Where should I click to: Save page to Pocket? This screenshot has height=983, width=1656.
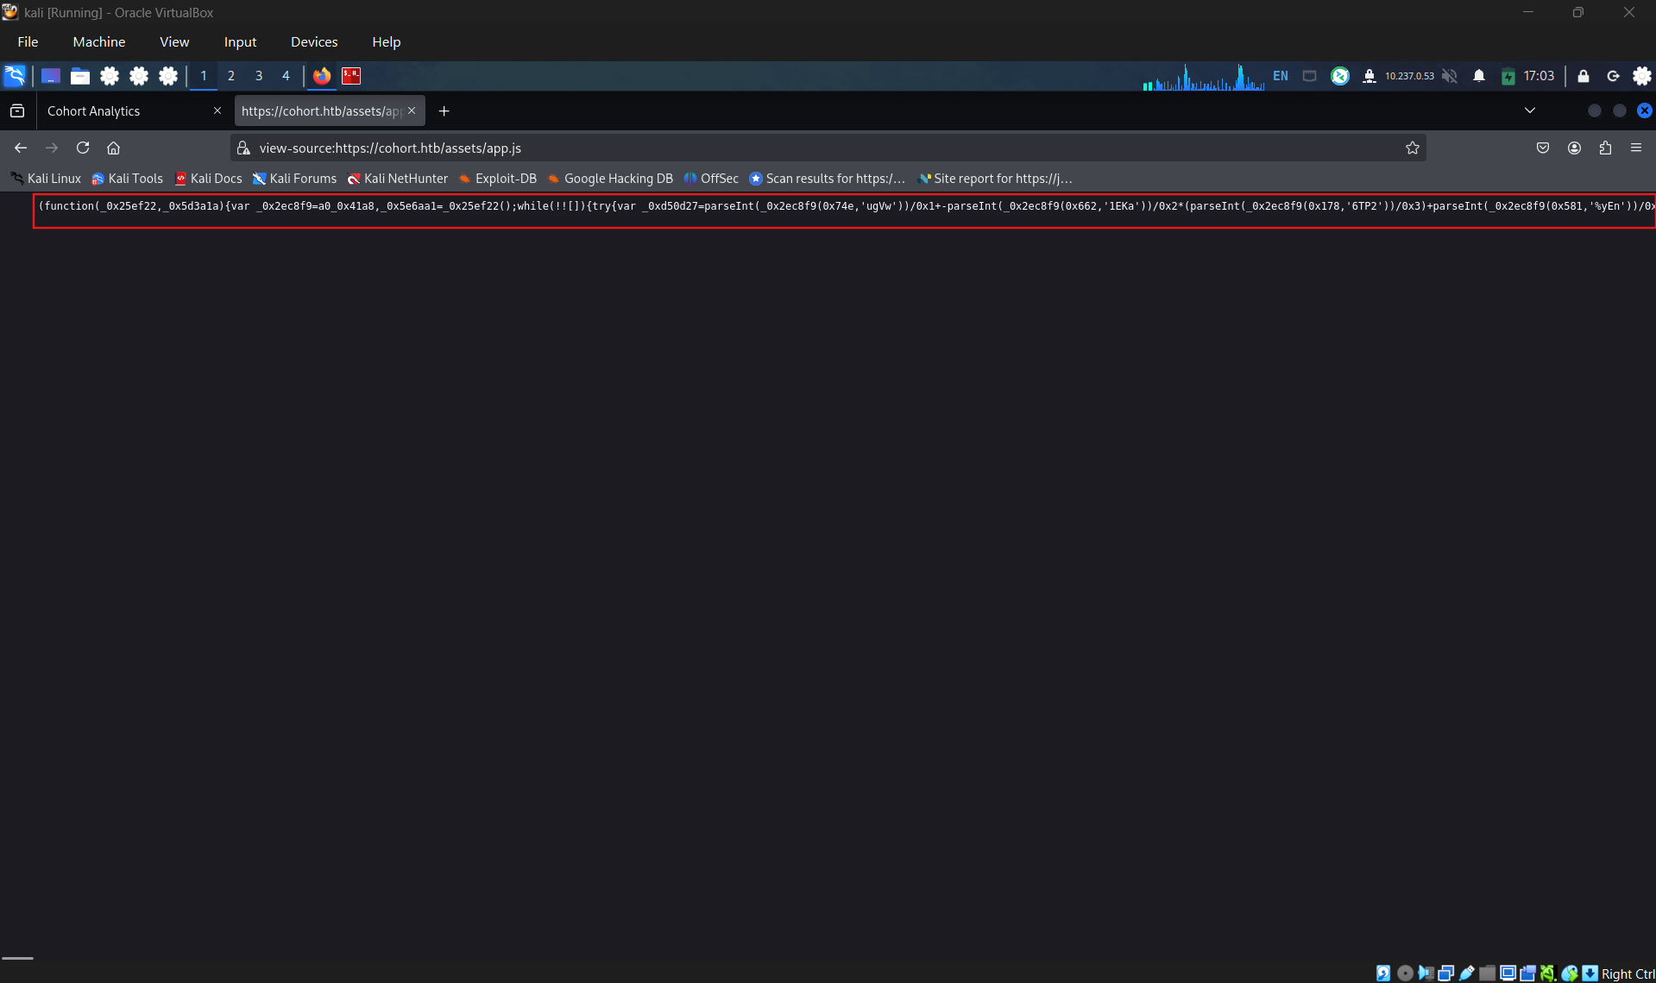point(1543,148)
